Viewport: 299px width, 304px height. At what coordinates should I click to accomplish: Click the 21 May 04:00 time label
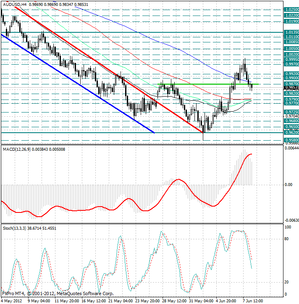121,301
